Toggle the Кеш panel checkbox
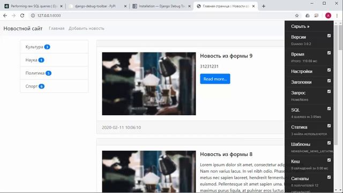This screenshot has width=343, height=193. pos(329,160)
